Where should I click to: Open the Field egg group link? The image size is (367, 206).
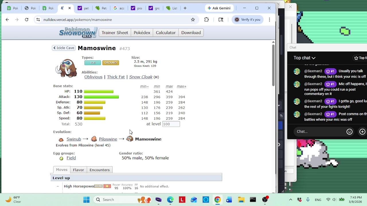pyautogui.click(x=71, y=158)
